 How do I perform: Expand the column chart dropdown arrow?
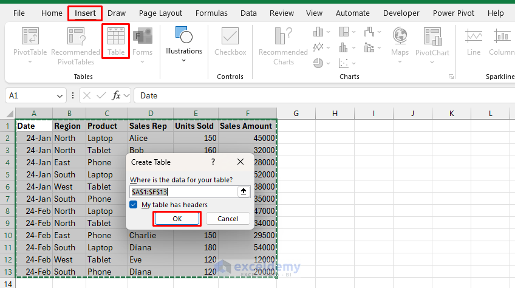[x=328, y=32]
